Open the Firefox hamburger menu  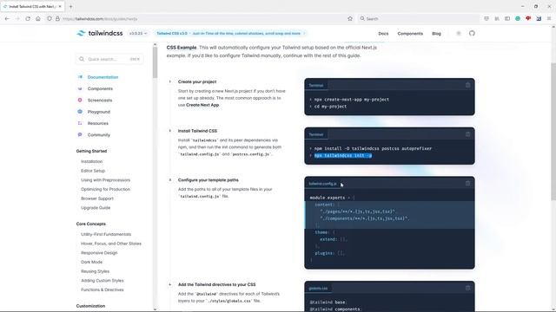549,18
